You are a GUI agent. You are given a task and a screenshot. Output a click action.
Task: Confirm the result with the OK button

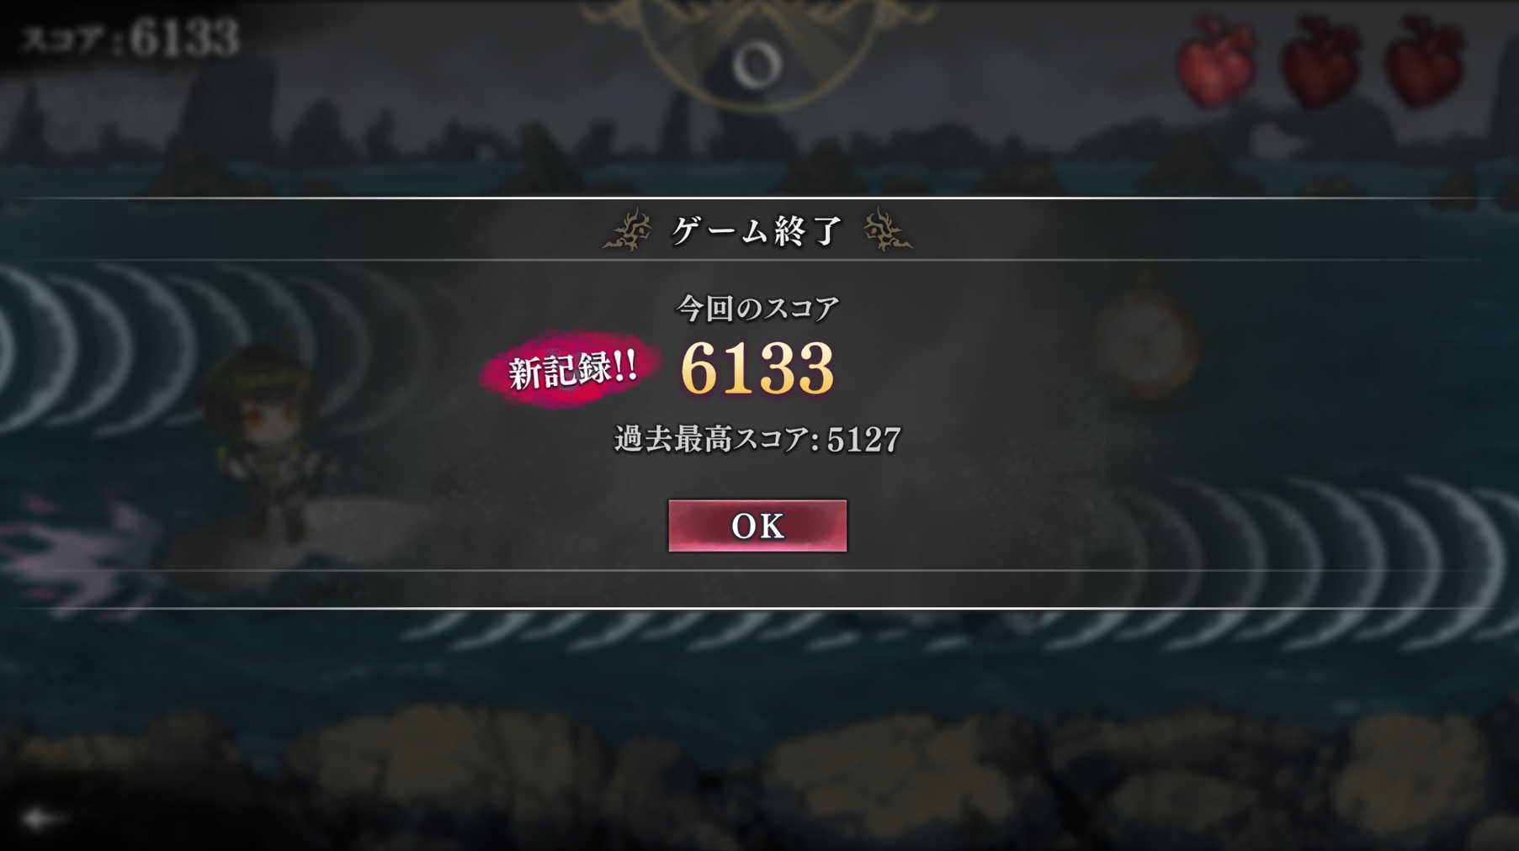coord(757,526)
